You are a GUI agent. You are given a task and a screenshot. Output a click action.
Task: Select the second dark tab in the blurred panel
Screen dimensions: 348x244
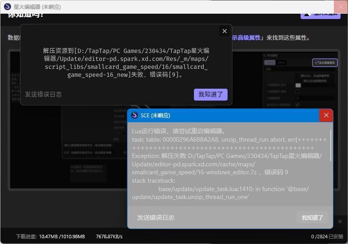281,63
